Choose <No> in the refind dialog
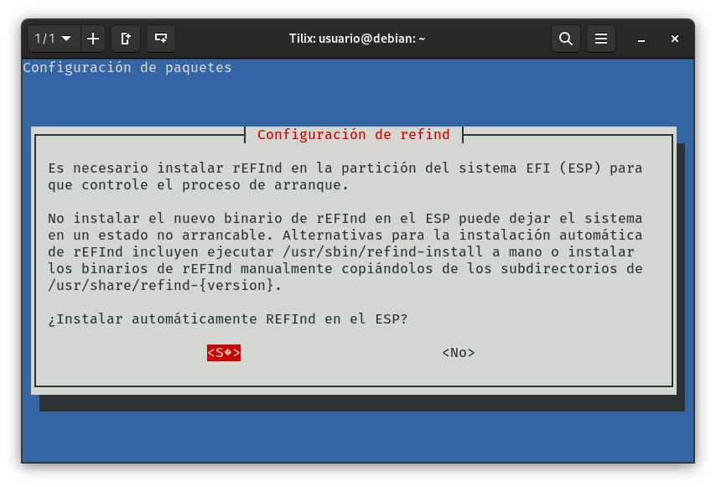Screen dimensions: 716x487 click(459, 353)
